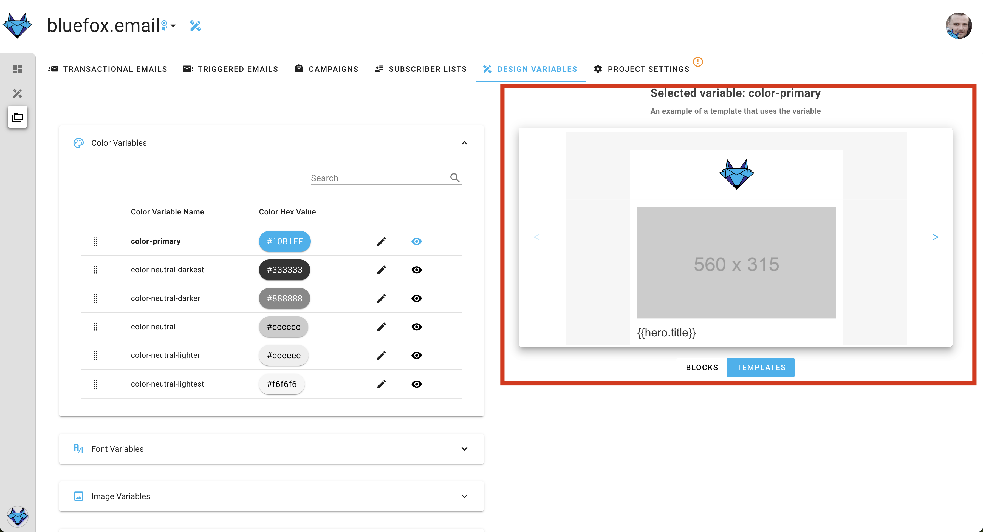Open the user avatar menu
Image resolution: width=983 pixels, height=532 pixels.
[x=958, y=26]
